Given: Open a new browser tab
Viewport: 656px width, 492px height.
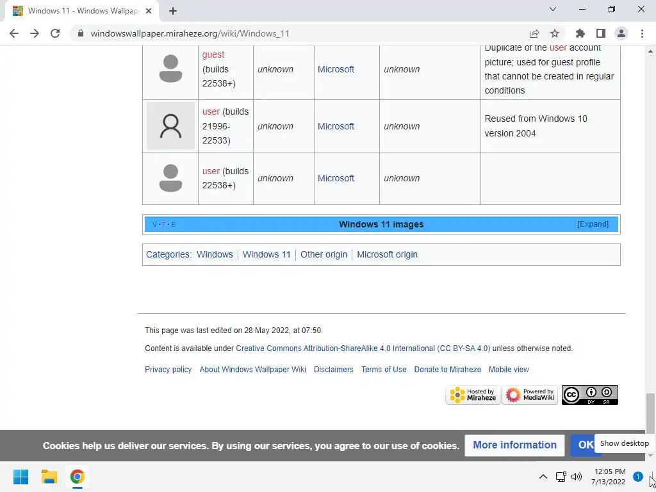Looking at the screenshot, I should click(x=173, y=11).
